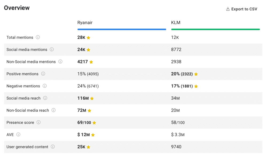Click the info icon beside Non-Social media reach

coord(53,110)
